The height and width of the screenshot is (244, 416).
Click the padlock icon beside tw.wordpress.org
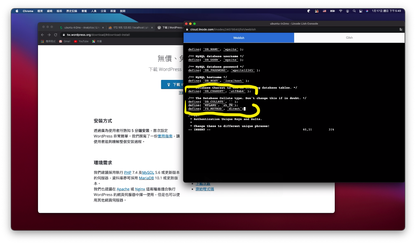pyautogui.click(x=64, y=35)
